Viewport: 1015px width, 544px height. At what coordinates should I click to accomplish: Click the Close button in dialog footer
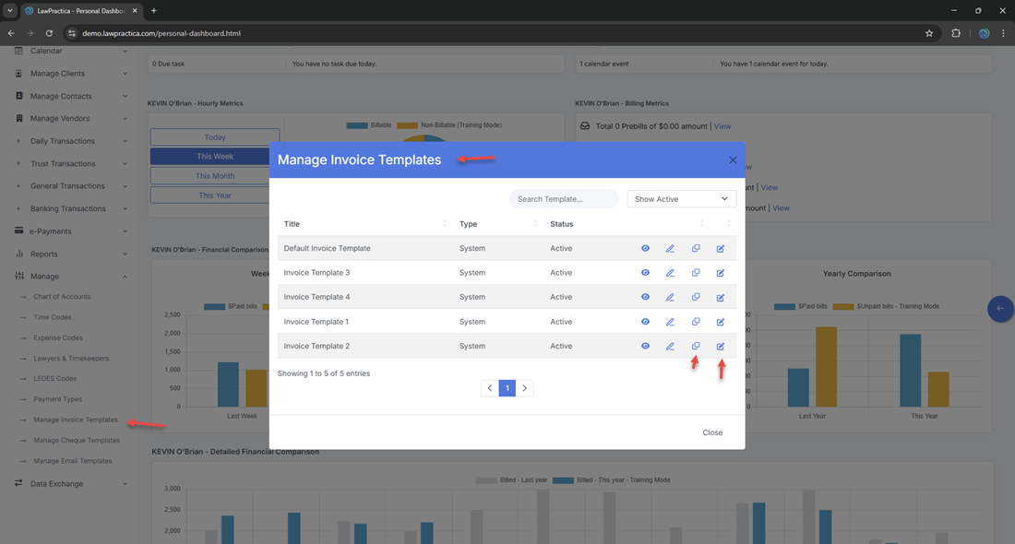(711, 432)
